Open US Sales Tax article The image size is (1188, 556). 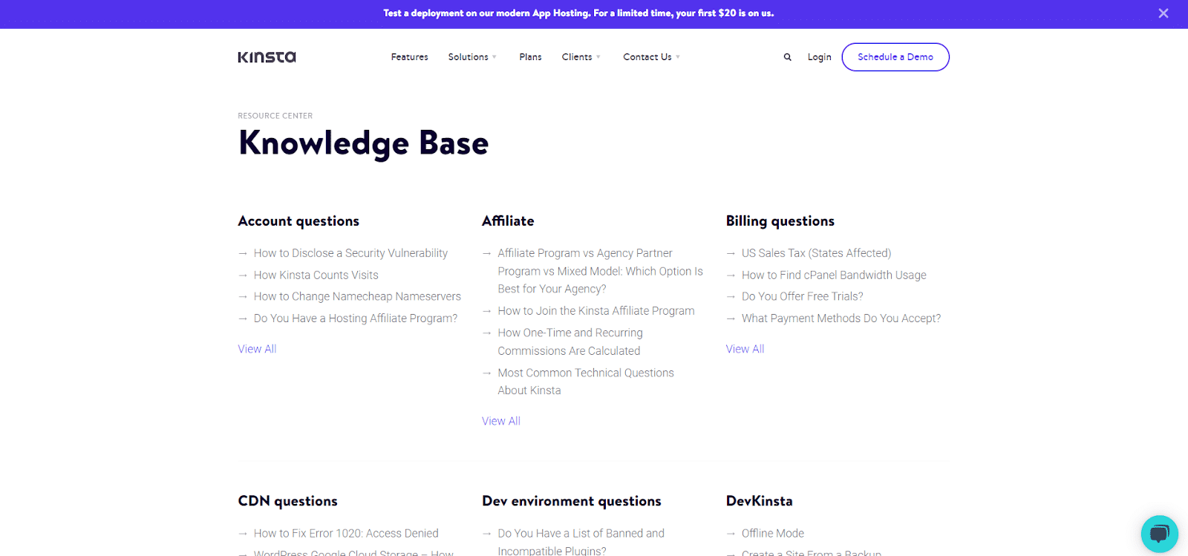point(816,253)
